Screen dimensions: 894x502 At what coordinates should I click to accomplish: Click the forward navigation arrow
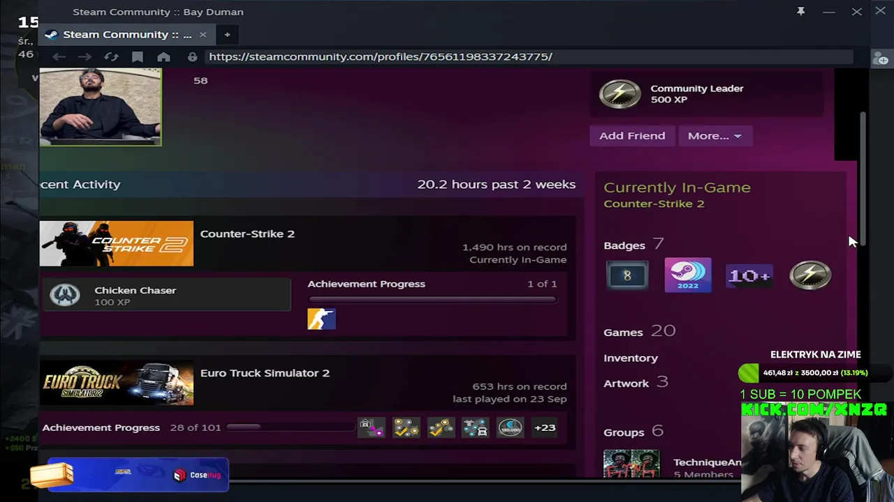[85, 56]
